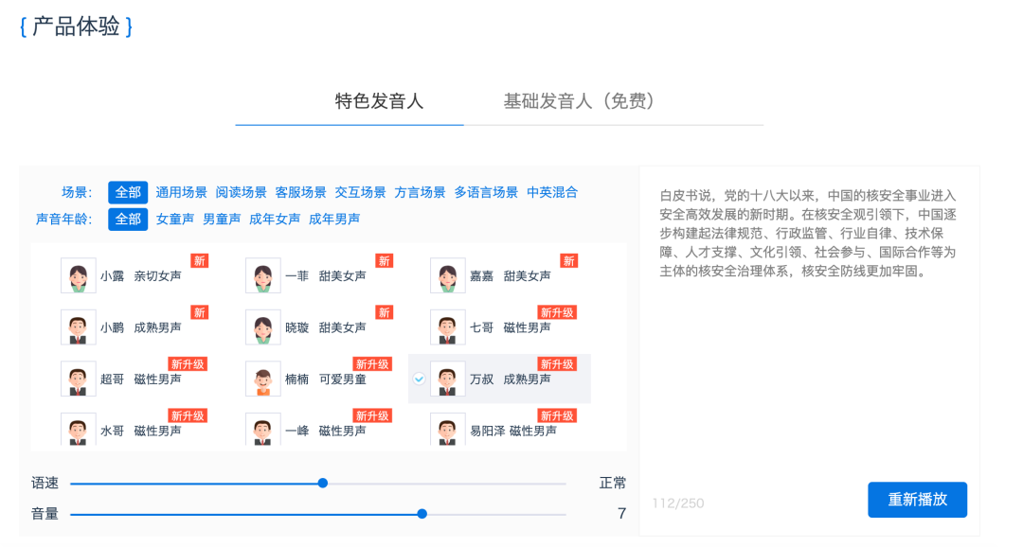Screen dimensions: 1023x547
Task: Select the 小露 female avatar icon
Action: 79,275
